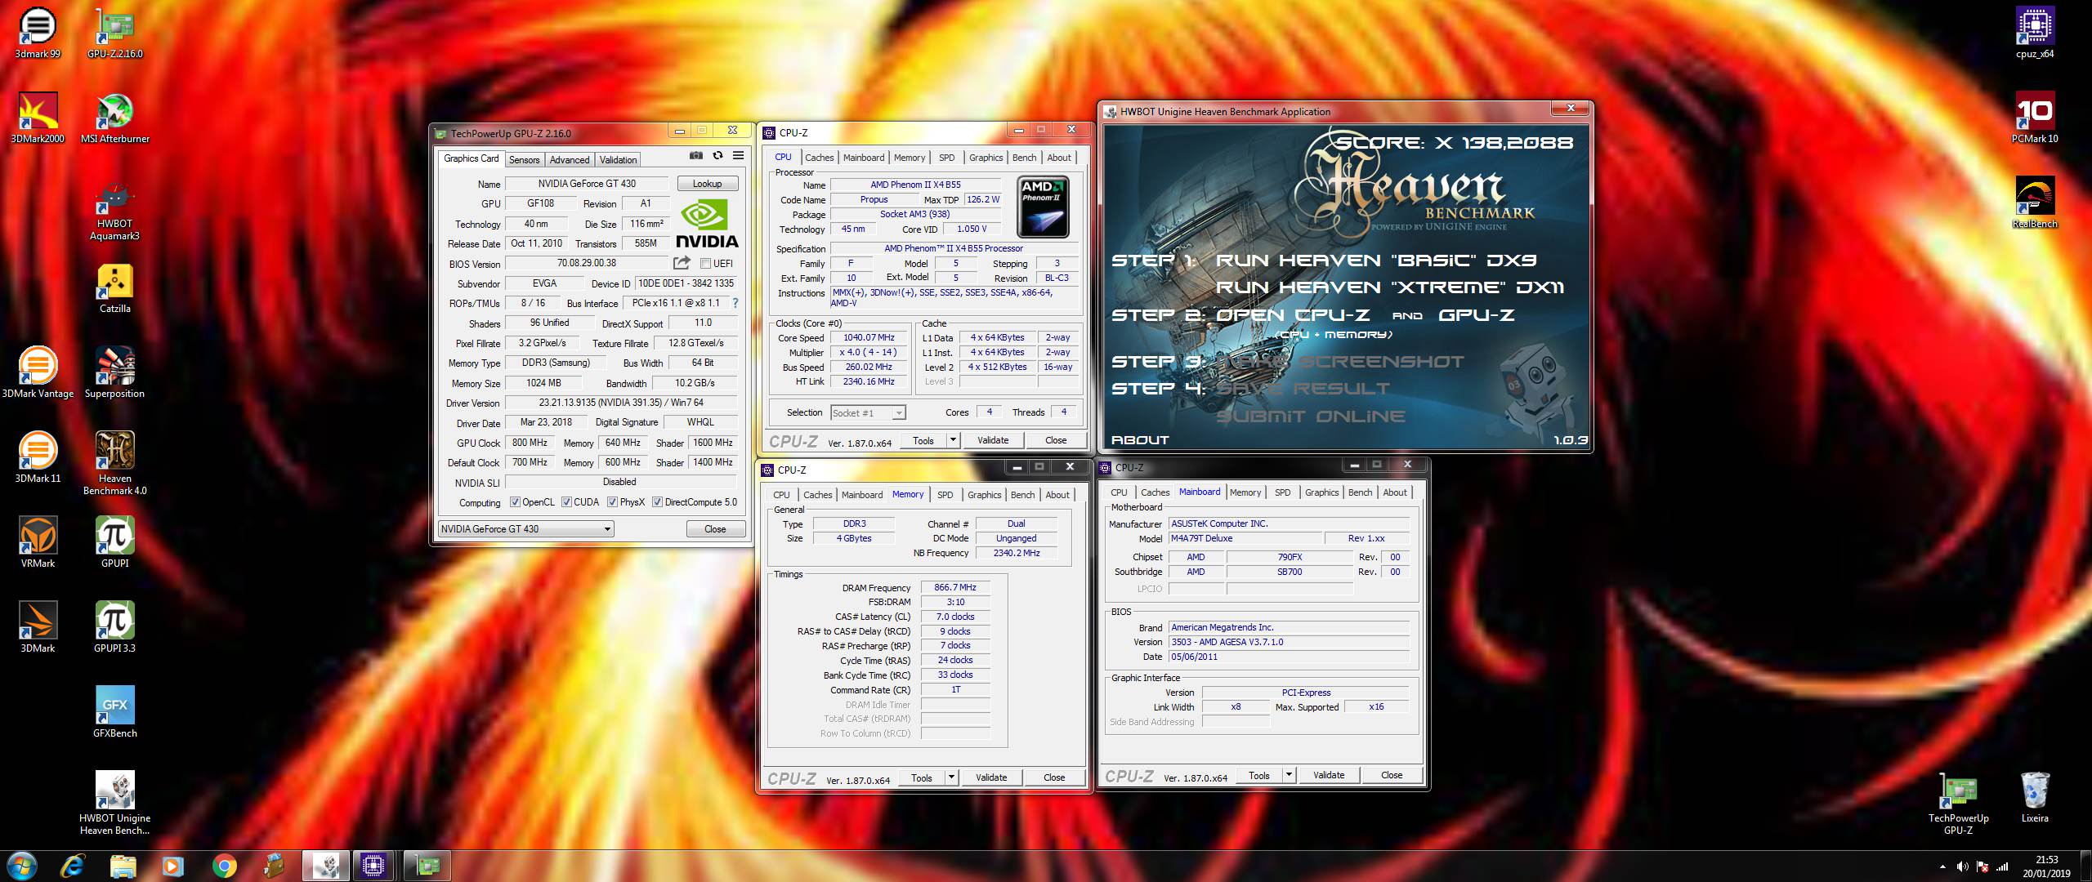Expand Tools arrow in Memory tab window
This screenshot has height=882, width=2092.
[x=951, y=777]
